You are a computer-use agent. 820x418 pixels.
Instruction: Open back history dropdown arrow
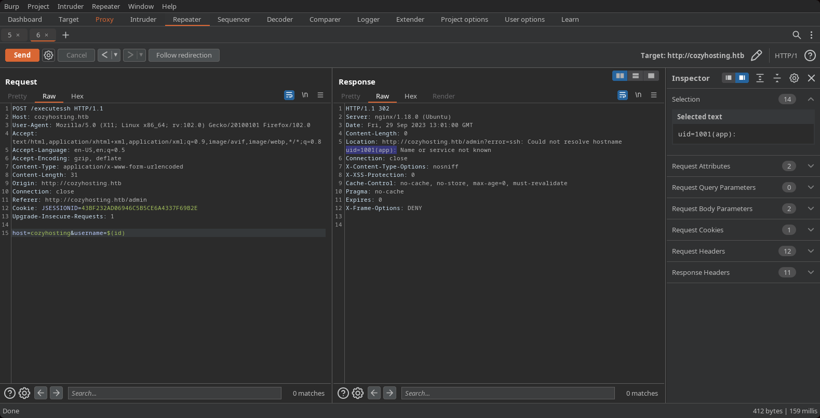(x=116, y=55)
